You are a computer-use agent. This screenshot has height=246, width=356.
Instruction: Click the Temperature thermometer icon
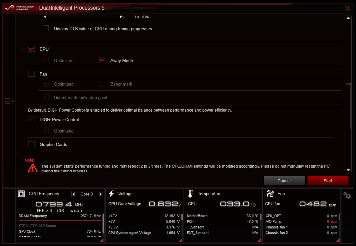(191, 194)
